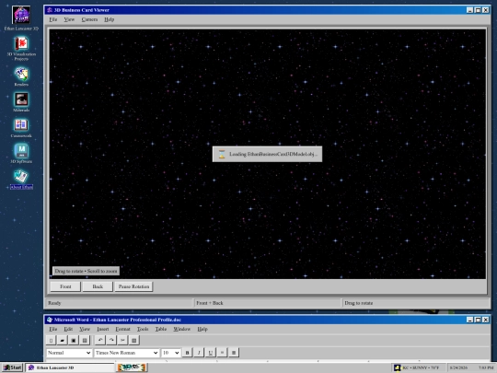Click the Undo arrow in Word toolbar

point(100,341)
